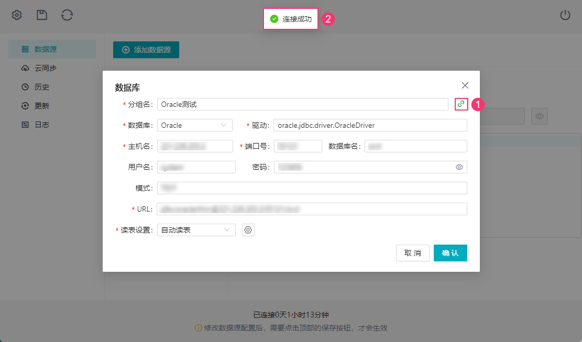Screen dimensions: 582x342
Task: Click the 主机名 input field
Action: tap(195, 146)
